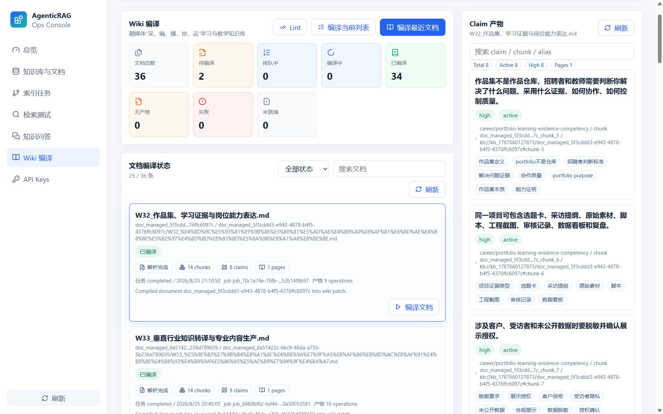663x414 pixels.
Task: Refresh the 文档编译状态 list
Action: tap(427, 189)
